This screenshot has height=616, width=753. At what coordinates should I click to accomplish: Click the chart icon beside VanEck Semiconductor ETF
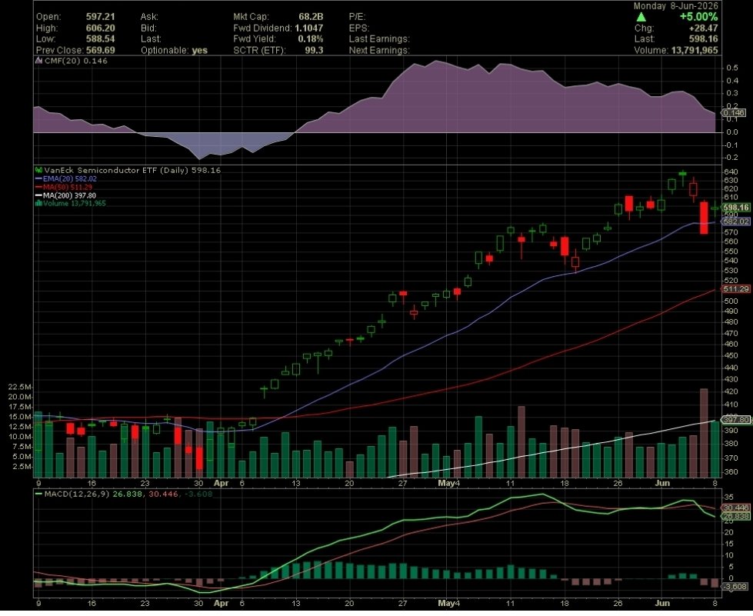click(x=38, y=170)
